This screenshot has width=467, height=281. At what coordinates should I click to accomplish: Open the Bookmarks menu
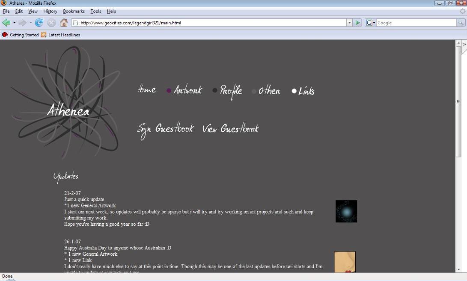[74, 11]
